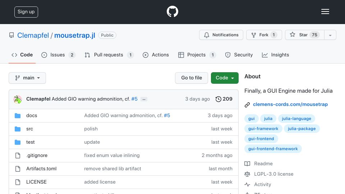Click the docs folder icon
The height and width of the screenshot is (194, 345).
18,116
